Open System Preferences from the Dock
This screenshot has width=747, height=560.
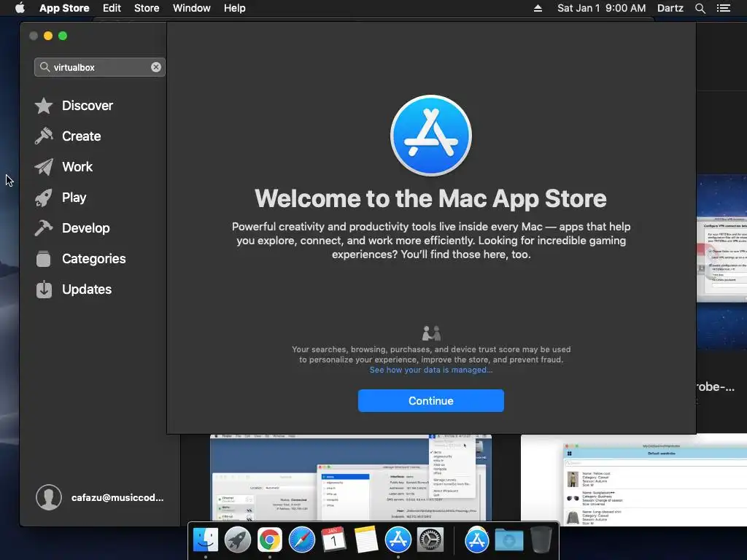click(430, 540)
